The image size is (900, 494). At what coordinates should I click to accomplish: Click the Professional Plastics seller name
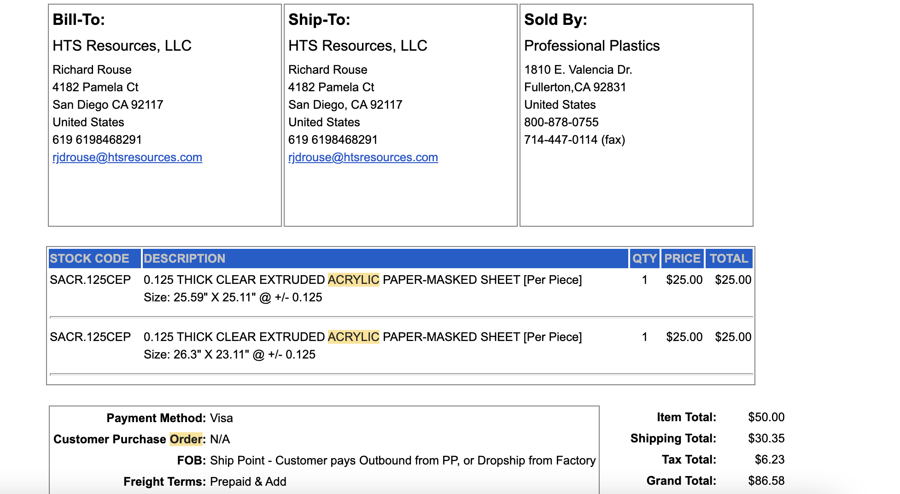[592, 46]
